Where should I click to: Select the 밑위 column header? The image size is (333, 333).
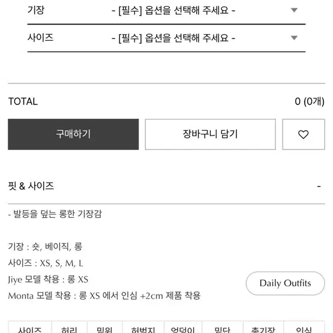tap(104, 329)
